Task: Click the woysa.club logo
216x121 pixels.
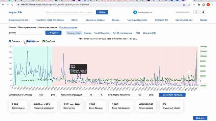Action: (15, 12)
